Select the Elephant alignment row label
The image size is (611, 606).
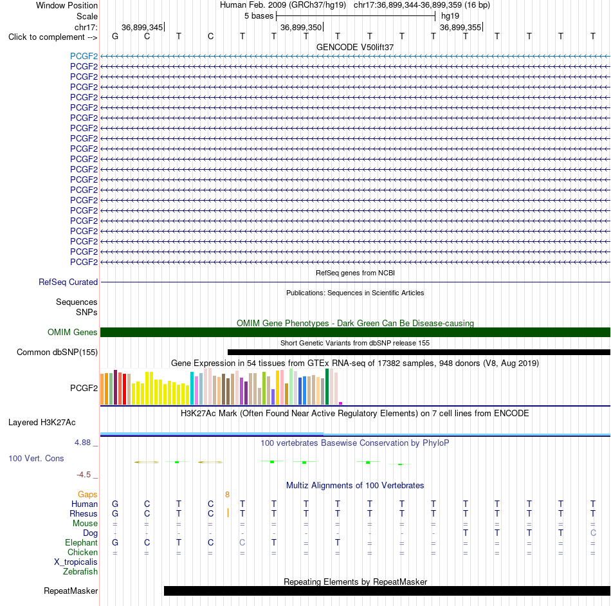tap(81, 543)
